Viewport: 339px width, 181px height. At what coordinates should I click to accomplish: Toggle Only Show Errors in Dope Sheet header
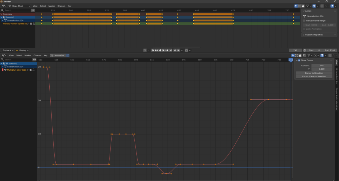coord(303,6)
